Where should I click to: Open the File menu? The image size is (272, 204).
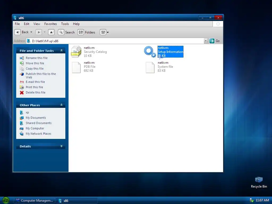click(x=17, y=24)
